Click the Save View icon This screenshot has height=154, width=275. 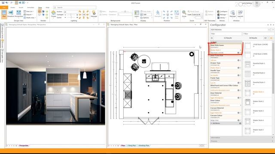(177, 14)
